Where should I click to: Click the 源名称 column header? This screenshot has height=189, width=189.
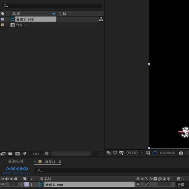click(x=46, y=179)
